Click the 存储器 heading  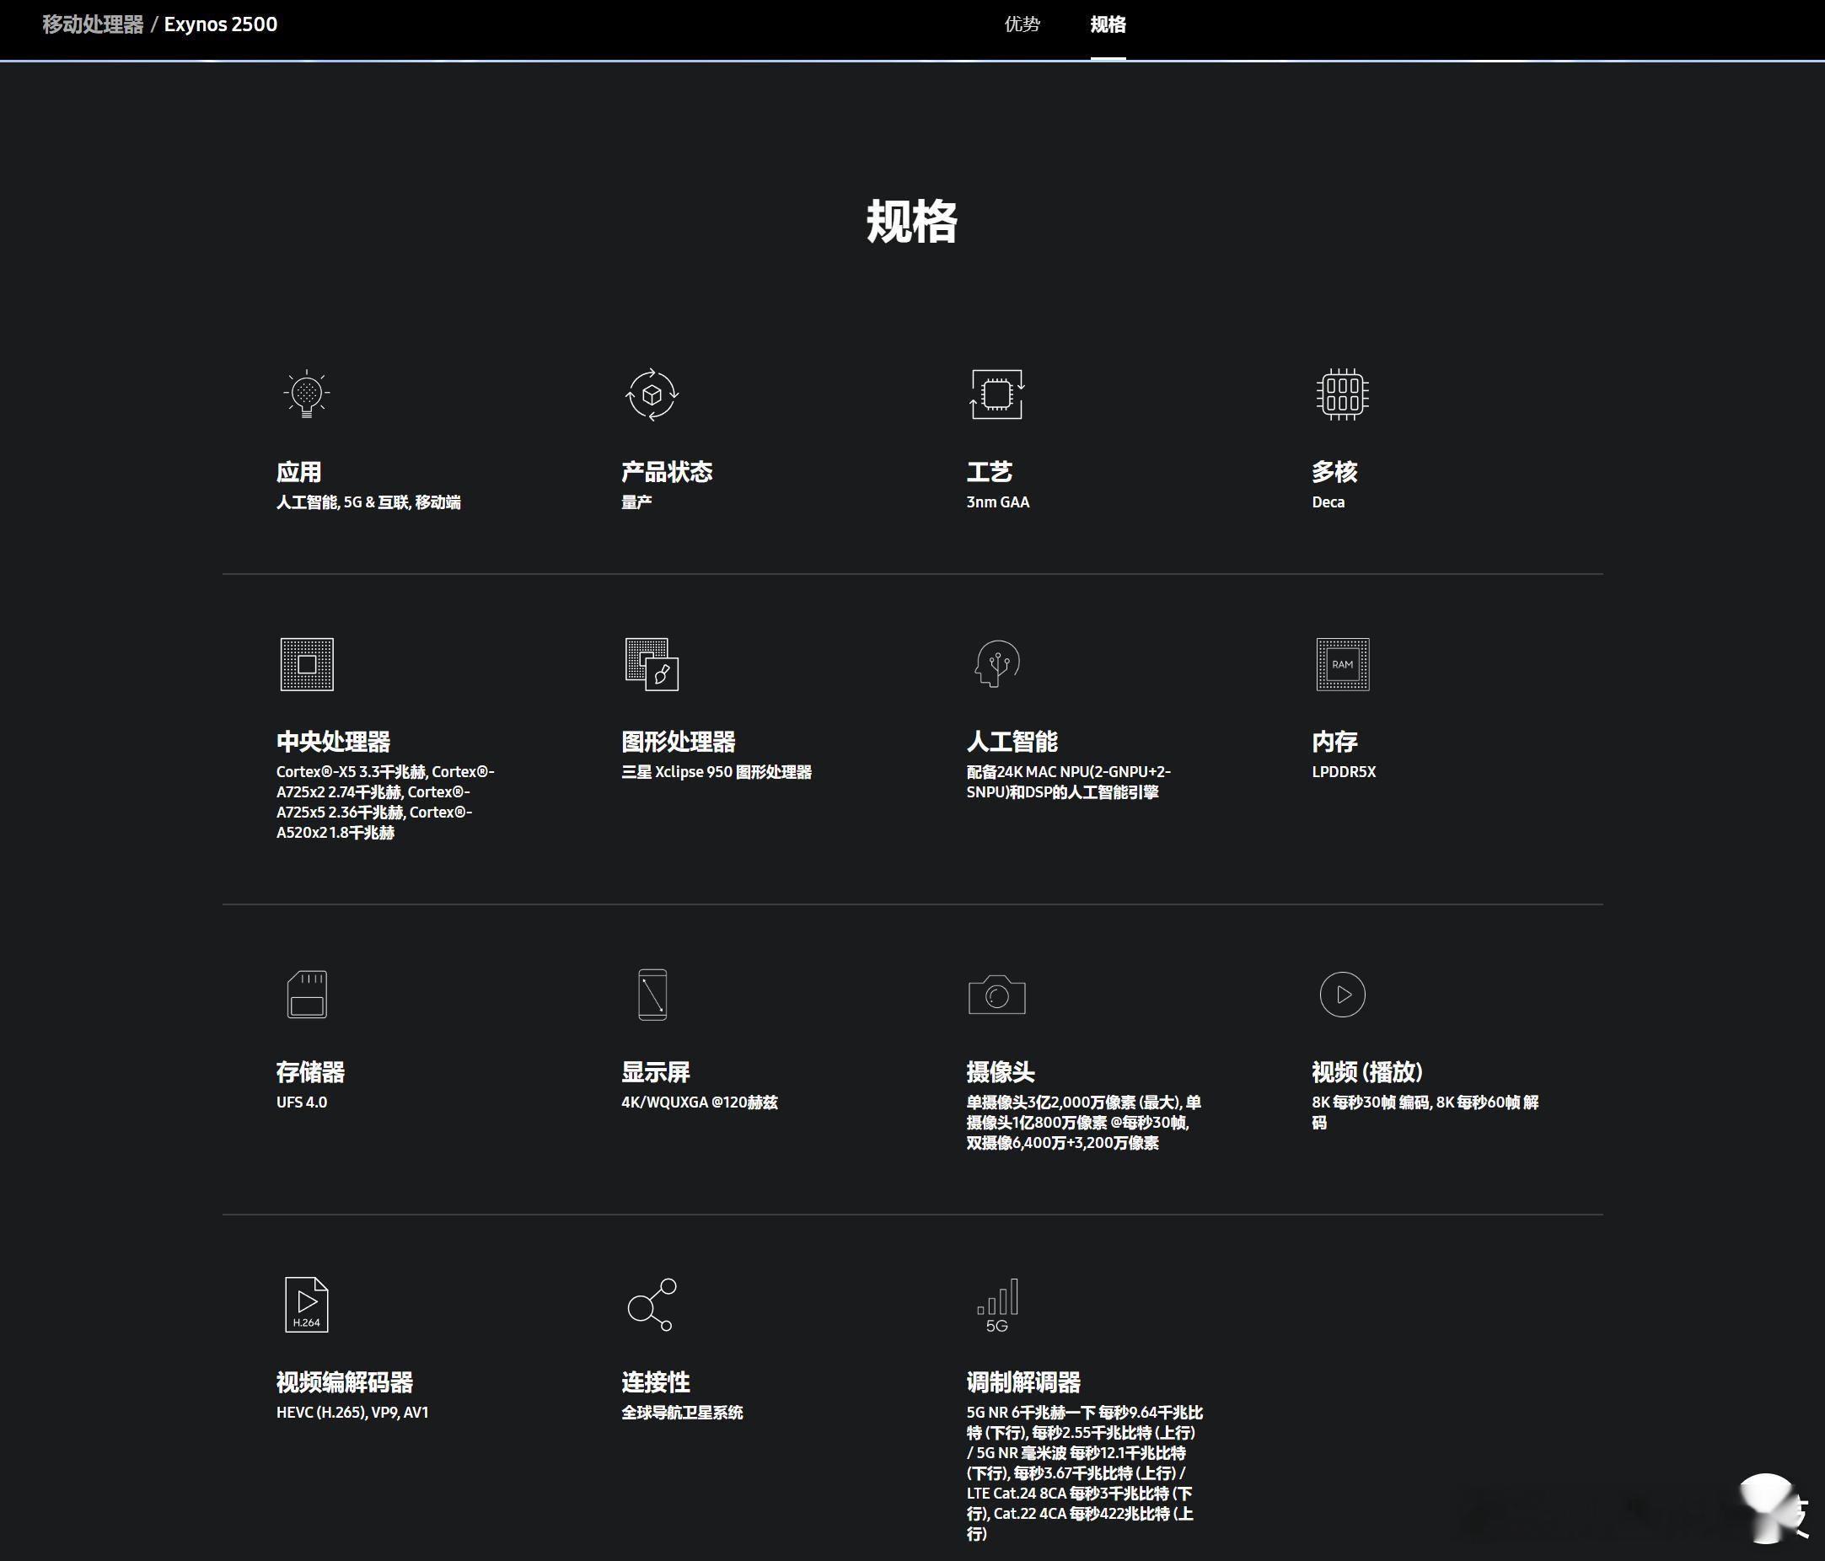point(310,1072)
